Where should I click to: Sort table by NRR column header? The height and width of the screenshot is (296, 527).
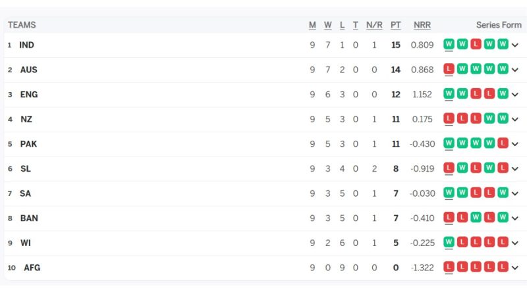[x=422, y=25]
